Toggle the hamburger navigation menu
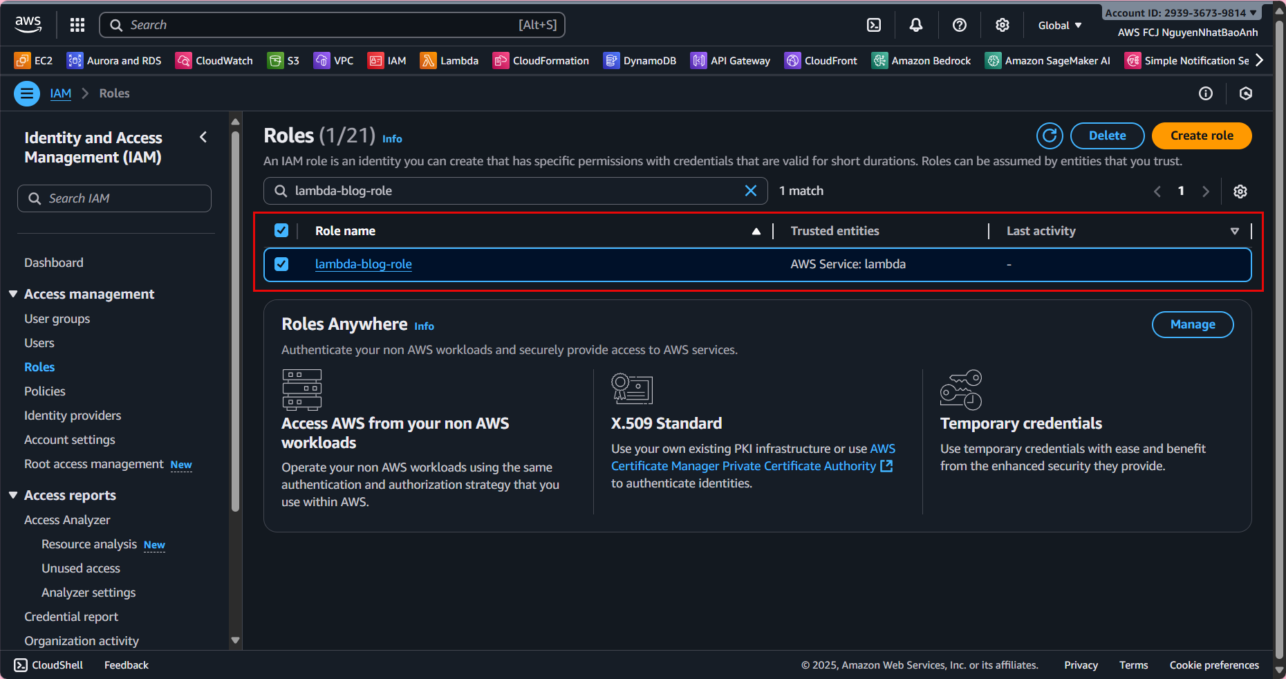The height and width of the screenshot is (679, 1286). tap(27, 93)
